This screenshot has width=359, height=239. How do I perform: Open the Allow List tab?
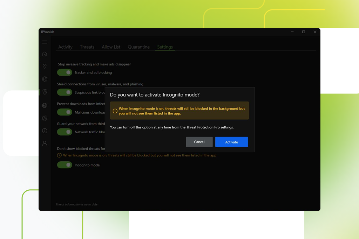pos(111,47)
